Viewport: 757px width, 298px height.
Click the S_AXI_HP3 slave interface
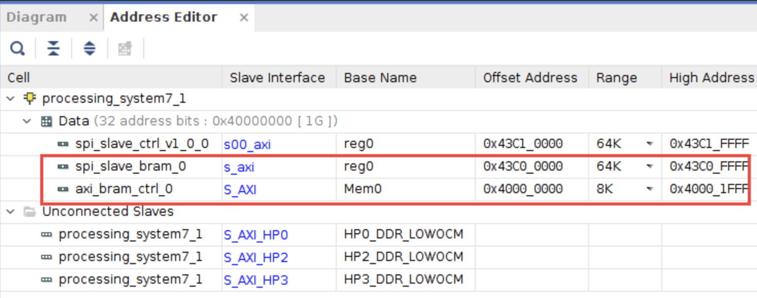(x=256, y=280)
